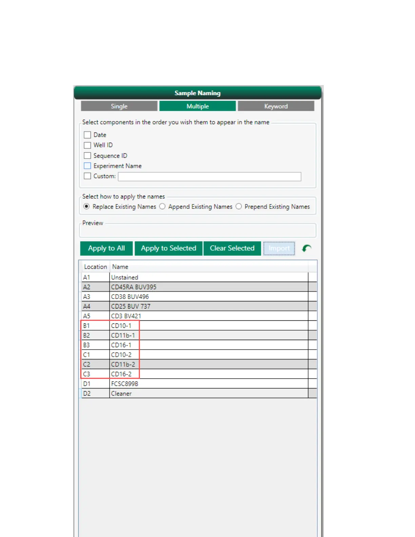This screenshot has height=537, width=415.
Task: Select the Multiple tab
Action: pos(198,106)
